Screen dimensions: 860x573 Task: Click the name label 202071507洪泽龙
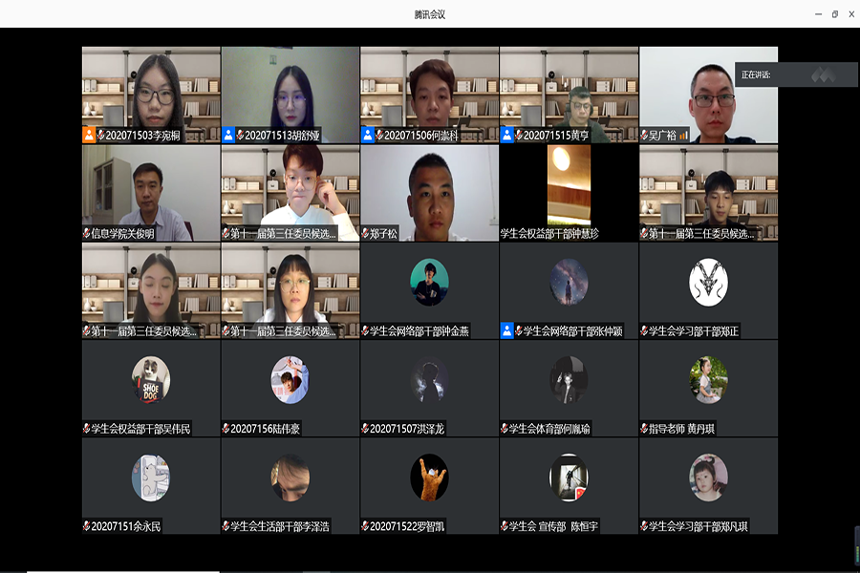(x=408, y=429)
